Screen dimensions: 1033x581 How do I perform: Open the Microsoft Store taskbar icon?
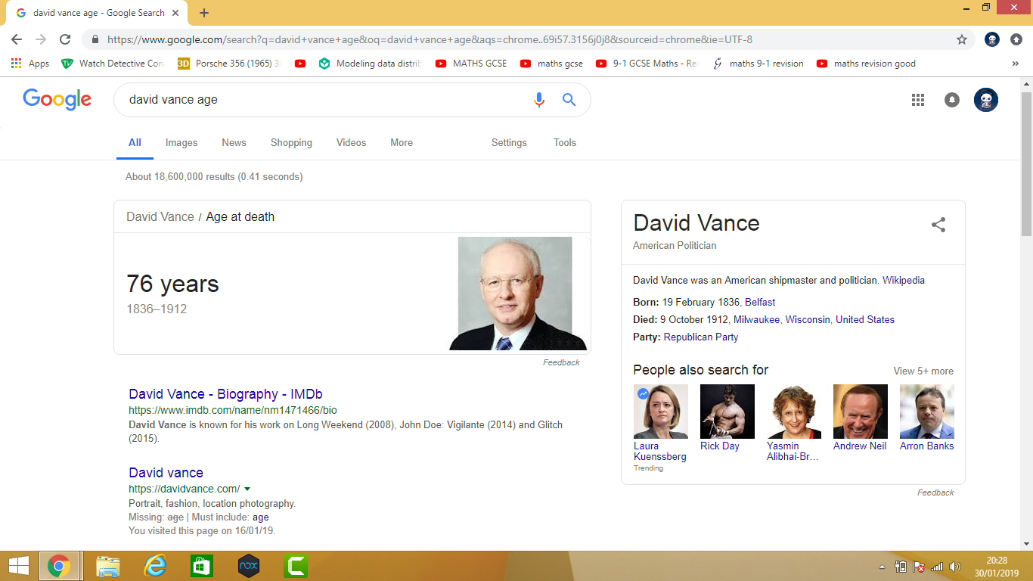click(x=202, y=566)
